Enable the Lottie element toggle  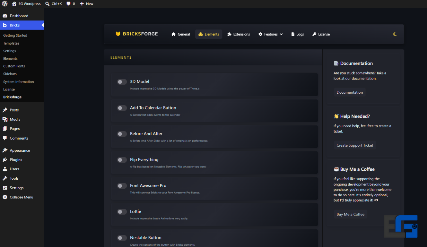coord(122,212)
